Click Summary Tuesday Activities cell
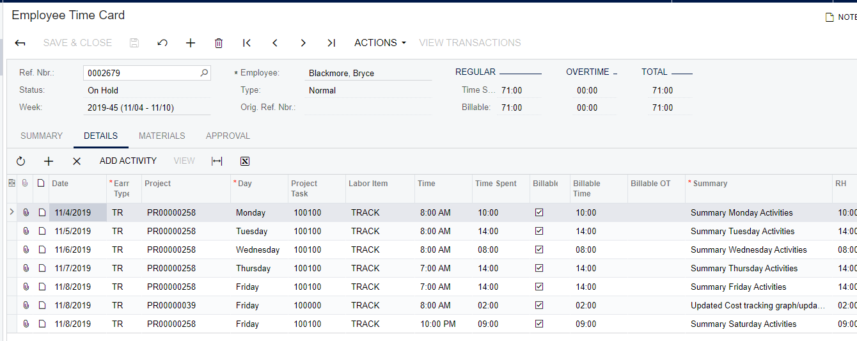This screenshot has height=341, width=857. pos(759,231)
